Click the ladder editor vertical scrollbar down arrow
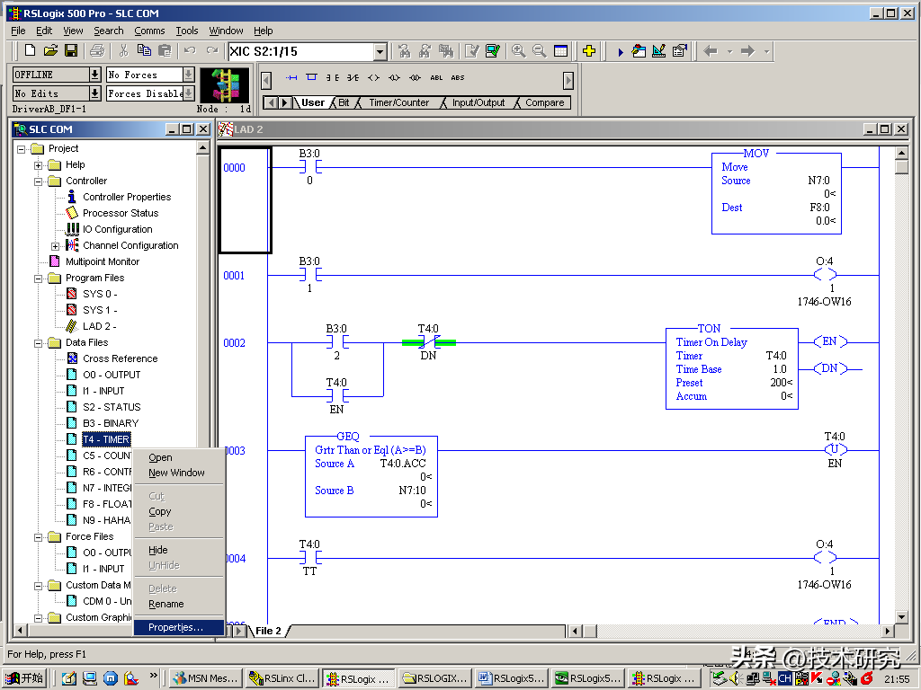Image resolution: width=921 pixels, height=690 pixels. (x=902, y=615)
